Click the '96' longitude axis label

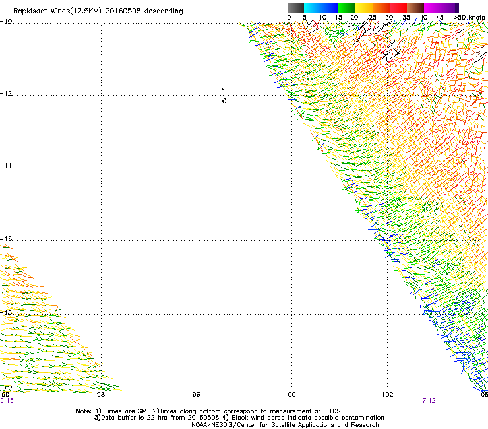[x=196, y=395]
